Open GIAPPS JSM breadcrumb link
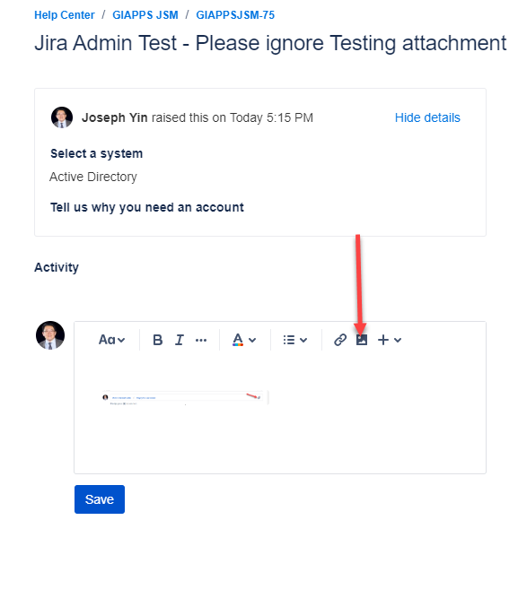The image size is (518, 598). (x=145, y=15)
